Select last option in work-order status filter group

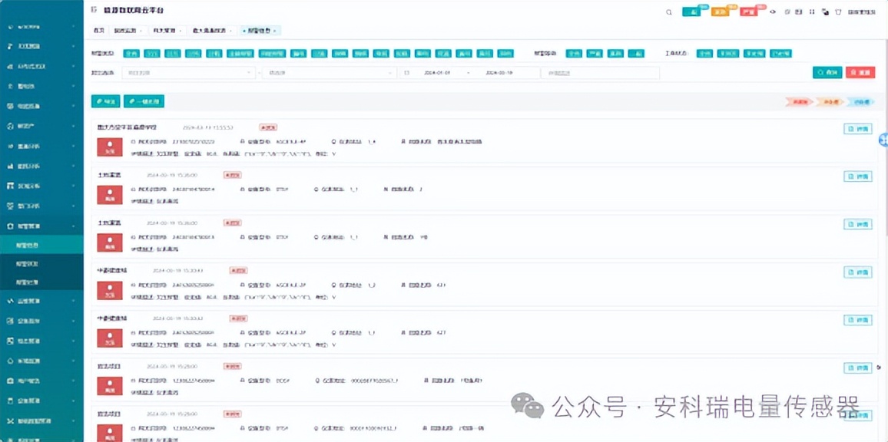pyautogui.click(x=781, y=54)
